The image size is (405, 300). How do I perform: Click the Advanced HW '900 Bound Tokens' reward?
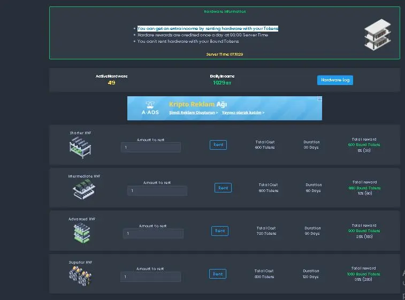click(x=364, y=231)
